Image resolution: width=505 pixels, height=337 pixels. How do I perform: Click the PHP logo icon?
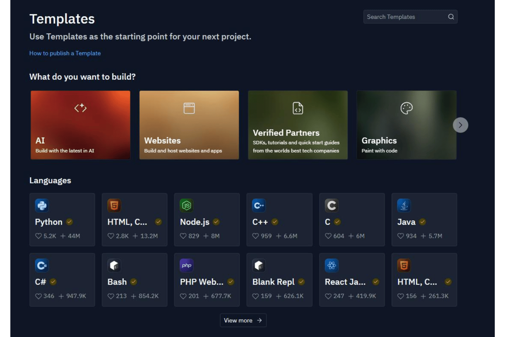pyautogui.click(x=187, y=265)
